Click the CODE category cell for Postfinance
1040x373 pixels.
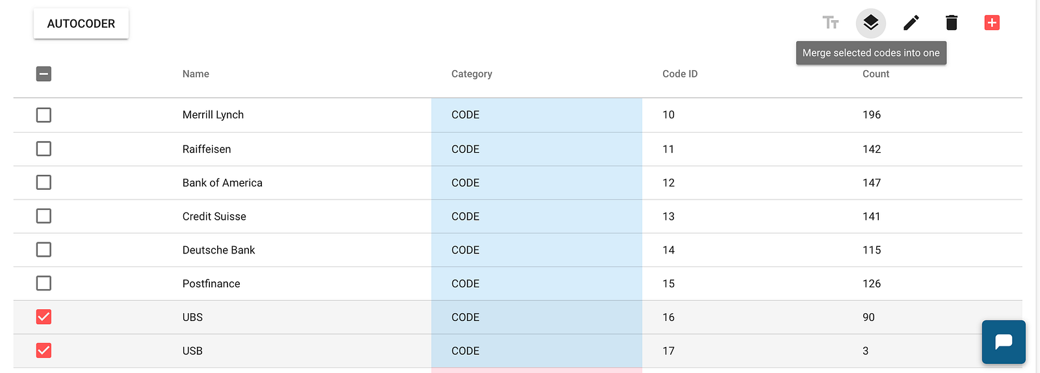[465, 284]
